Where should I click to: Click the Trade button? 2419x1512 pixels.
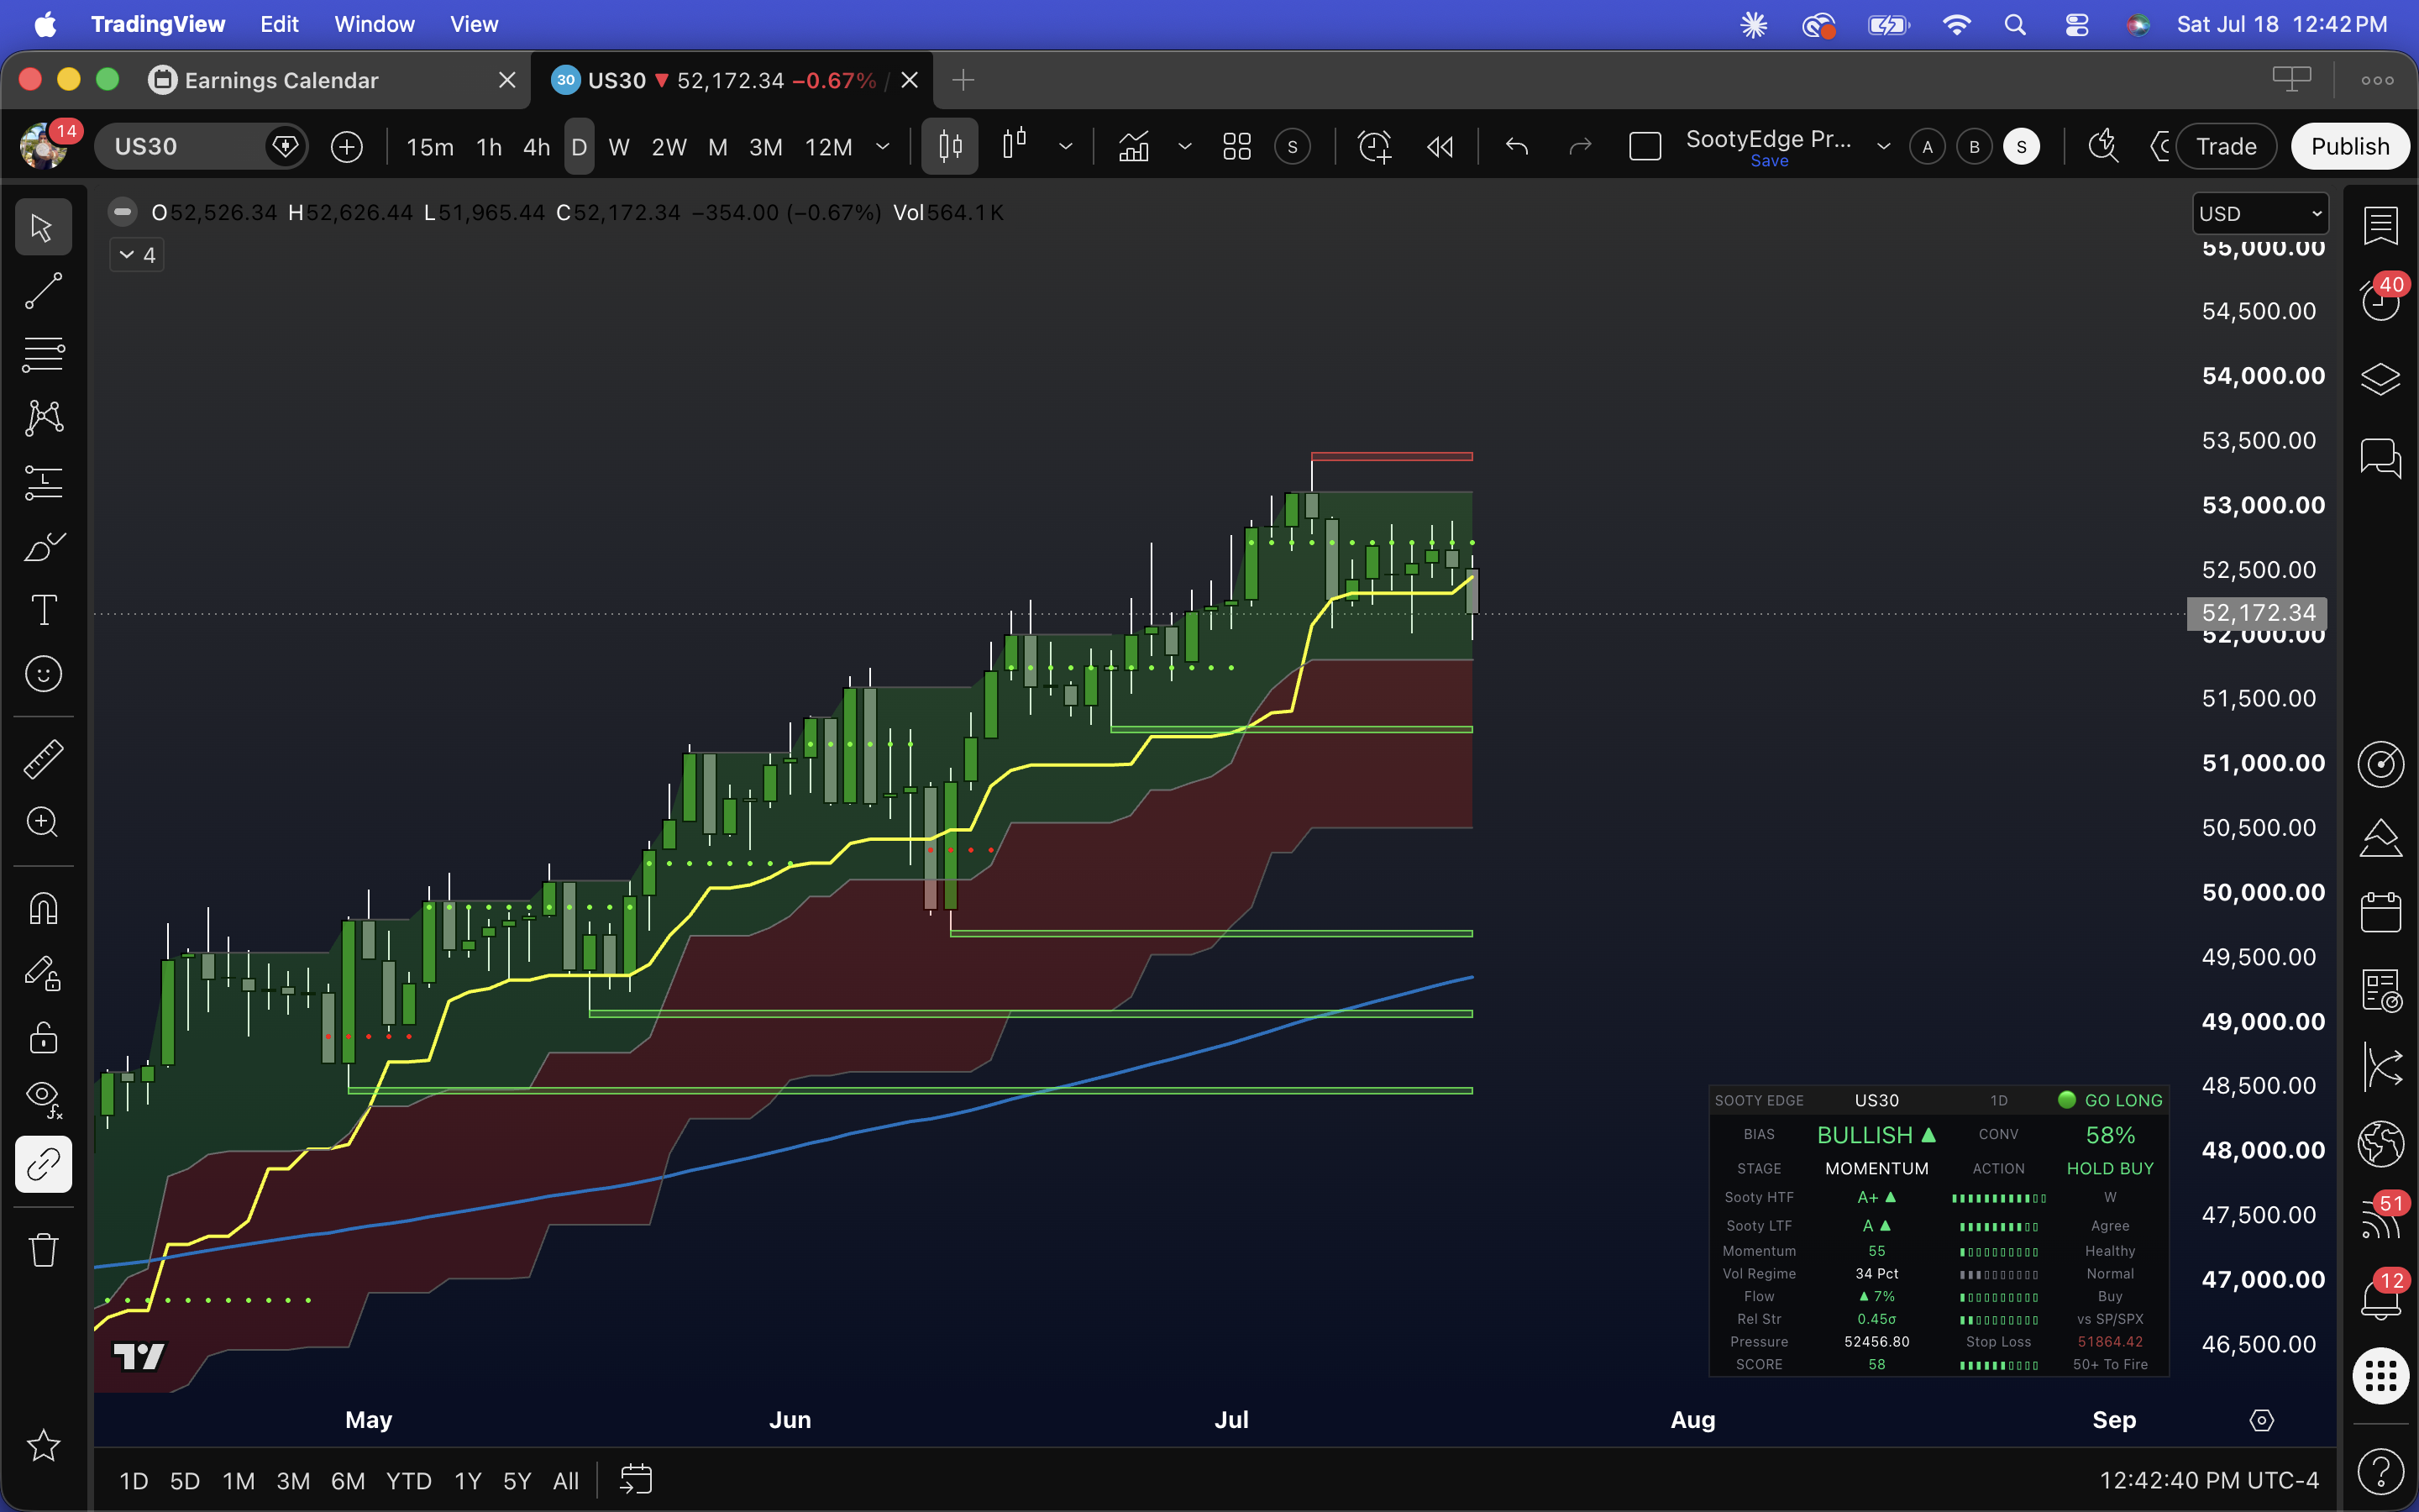tap(2226, 147)
